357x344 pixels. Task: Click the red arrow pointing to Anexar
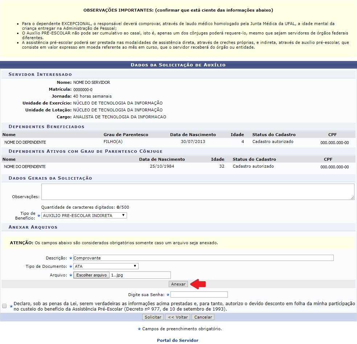(x=198, y=284)
